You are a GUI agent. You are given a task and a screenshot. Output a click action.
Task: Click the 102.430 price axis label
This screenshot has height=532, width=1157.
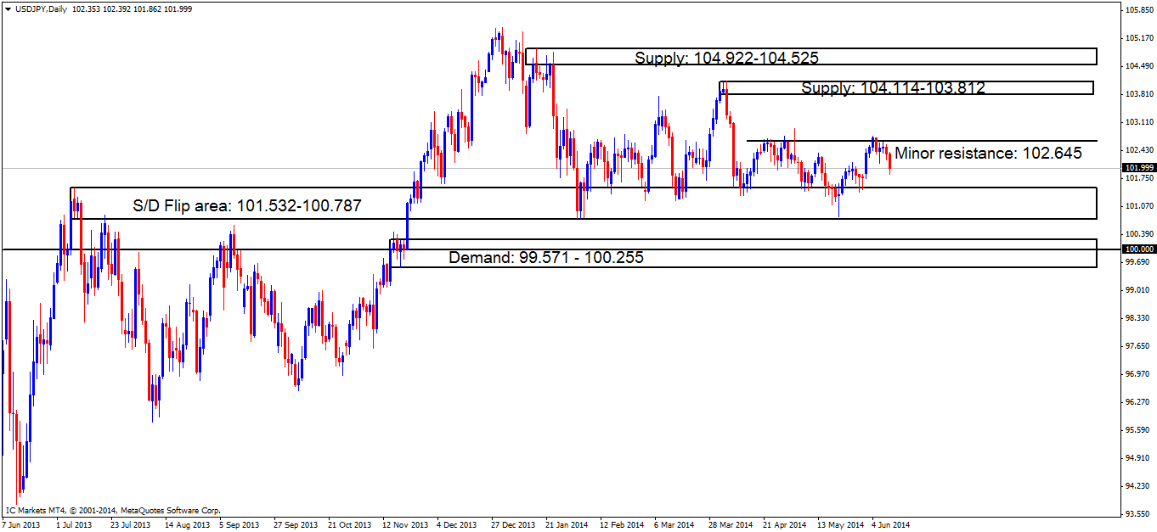tap(1138, 150)
